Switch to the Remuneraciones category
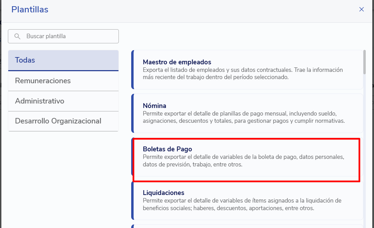374x228 pixels. click(63, 81)
